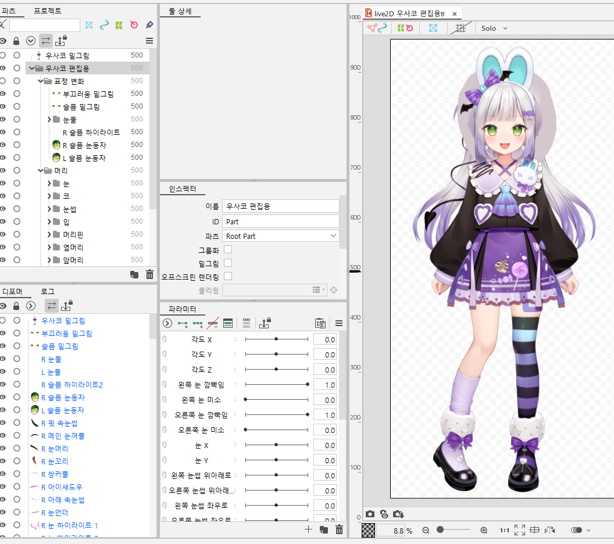Click the 1:1 actual size button
This screenshot has height=544, width=614.
[x=505, y=530]
